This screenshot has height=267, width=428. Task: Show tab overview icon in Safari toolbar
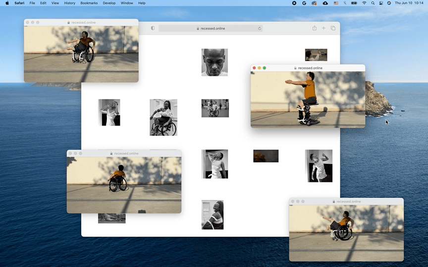[333, 28]
